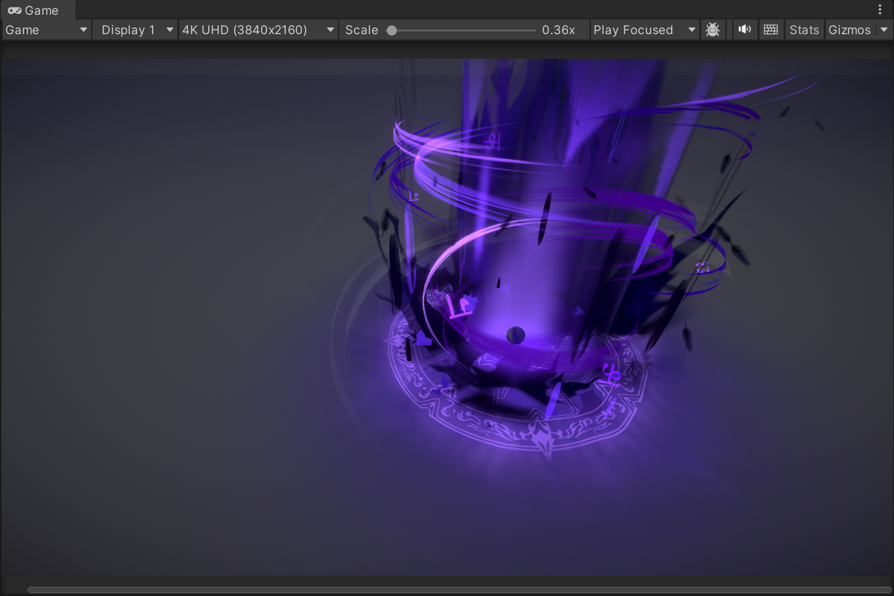
Task: Click the horizontal scrollbar below the game view
Action: [459, 590]
